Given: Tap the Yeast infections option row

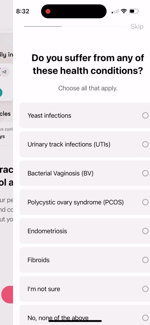Looking at the screenshot, I should click(85, 115).
